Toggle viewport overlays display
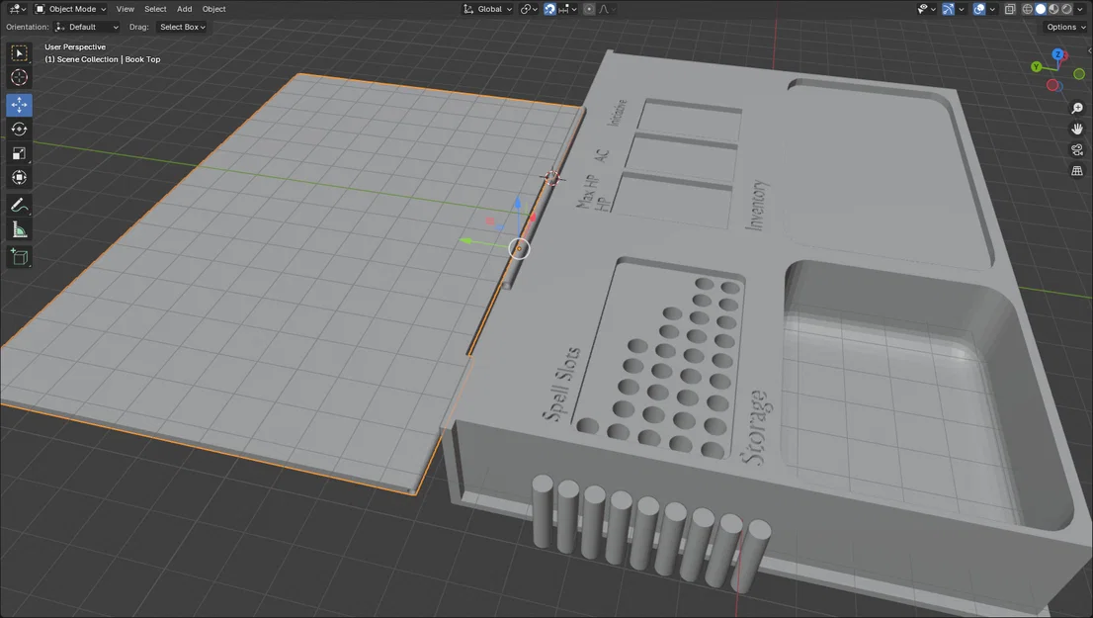1093x618 pixels. (979, 9)
